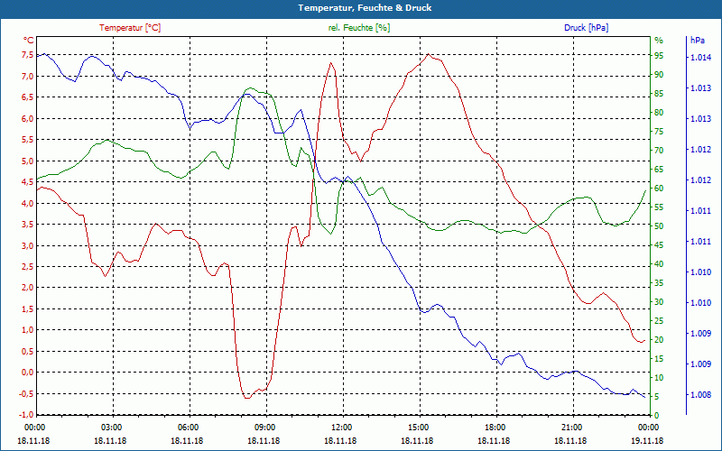The height and width of the screenshot is (451, 722).
Task: Click the 6,5 temperature axis value
Action: [x=27, y=97]
